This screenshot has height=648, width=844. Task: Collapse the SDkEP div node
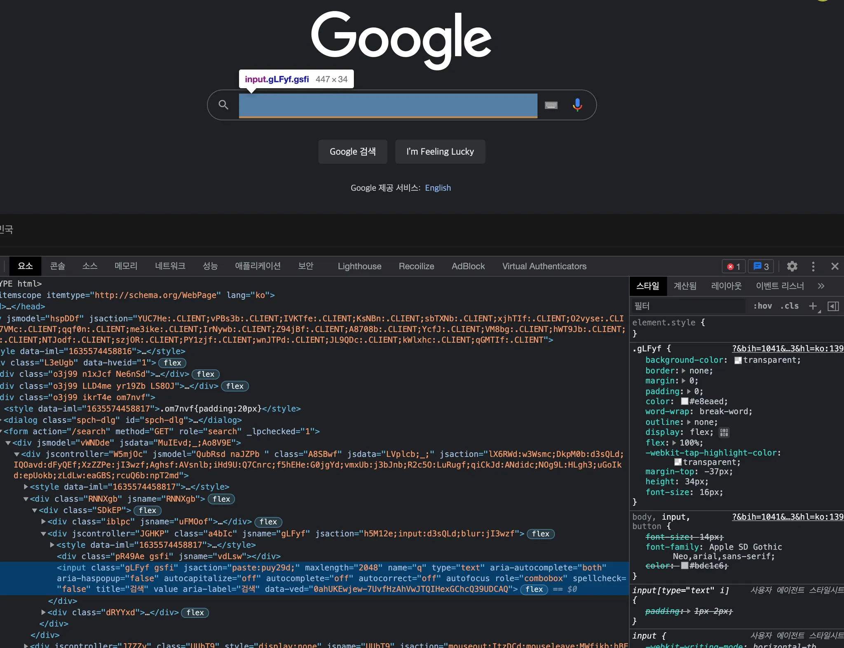[x=35, y=510]
